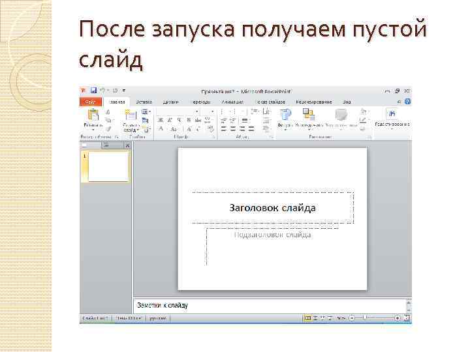
Task: Cut the selection with the scissors icon
Action: pyautogui.click(x=108, y=112)
